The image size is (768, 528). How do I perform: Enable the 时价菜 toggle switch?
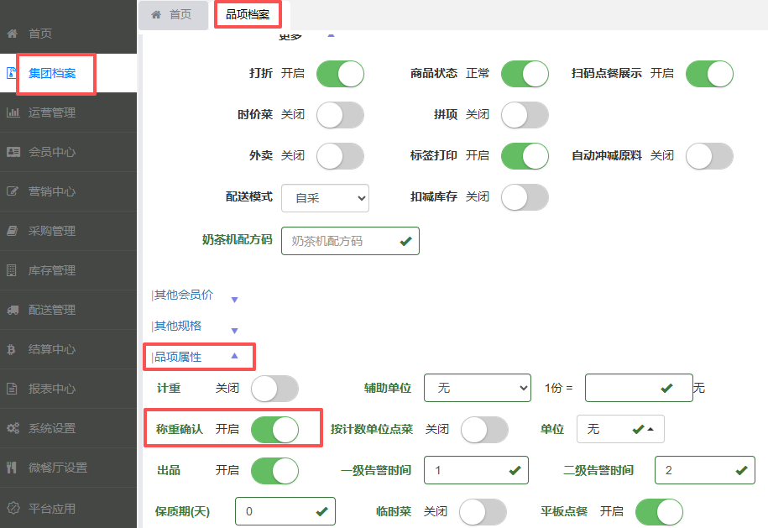click(340, 115)
